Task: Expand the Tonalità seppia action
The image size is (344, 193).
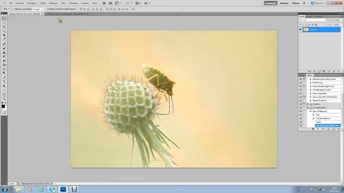Action: pos(311,90)
